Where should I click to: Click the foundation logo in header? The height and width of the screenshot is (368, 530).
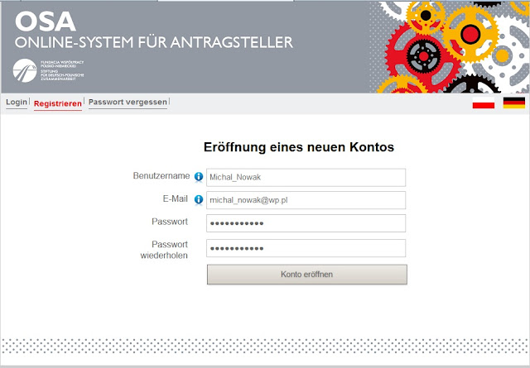[x=48, y=70]
